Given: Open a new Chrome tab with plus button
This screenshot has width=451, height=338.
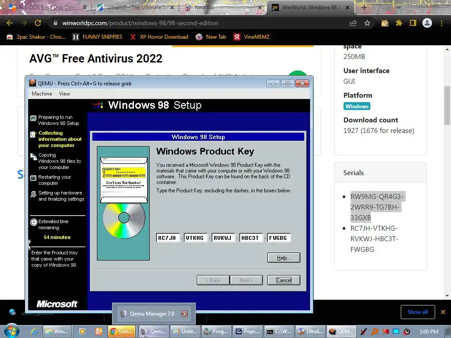Looking at the screenshot, I should (x=364, y=8).
